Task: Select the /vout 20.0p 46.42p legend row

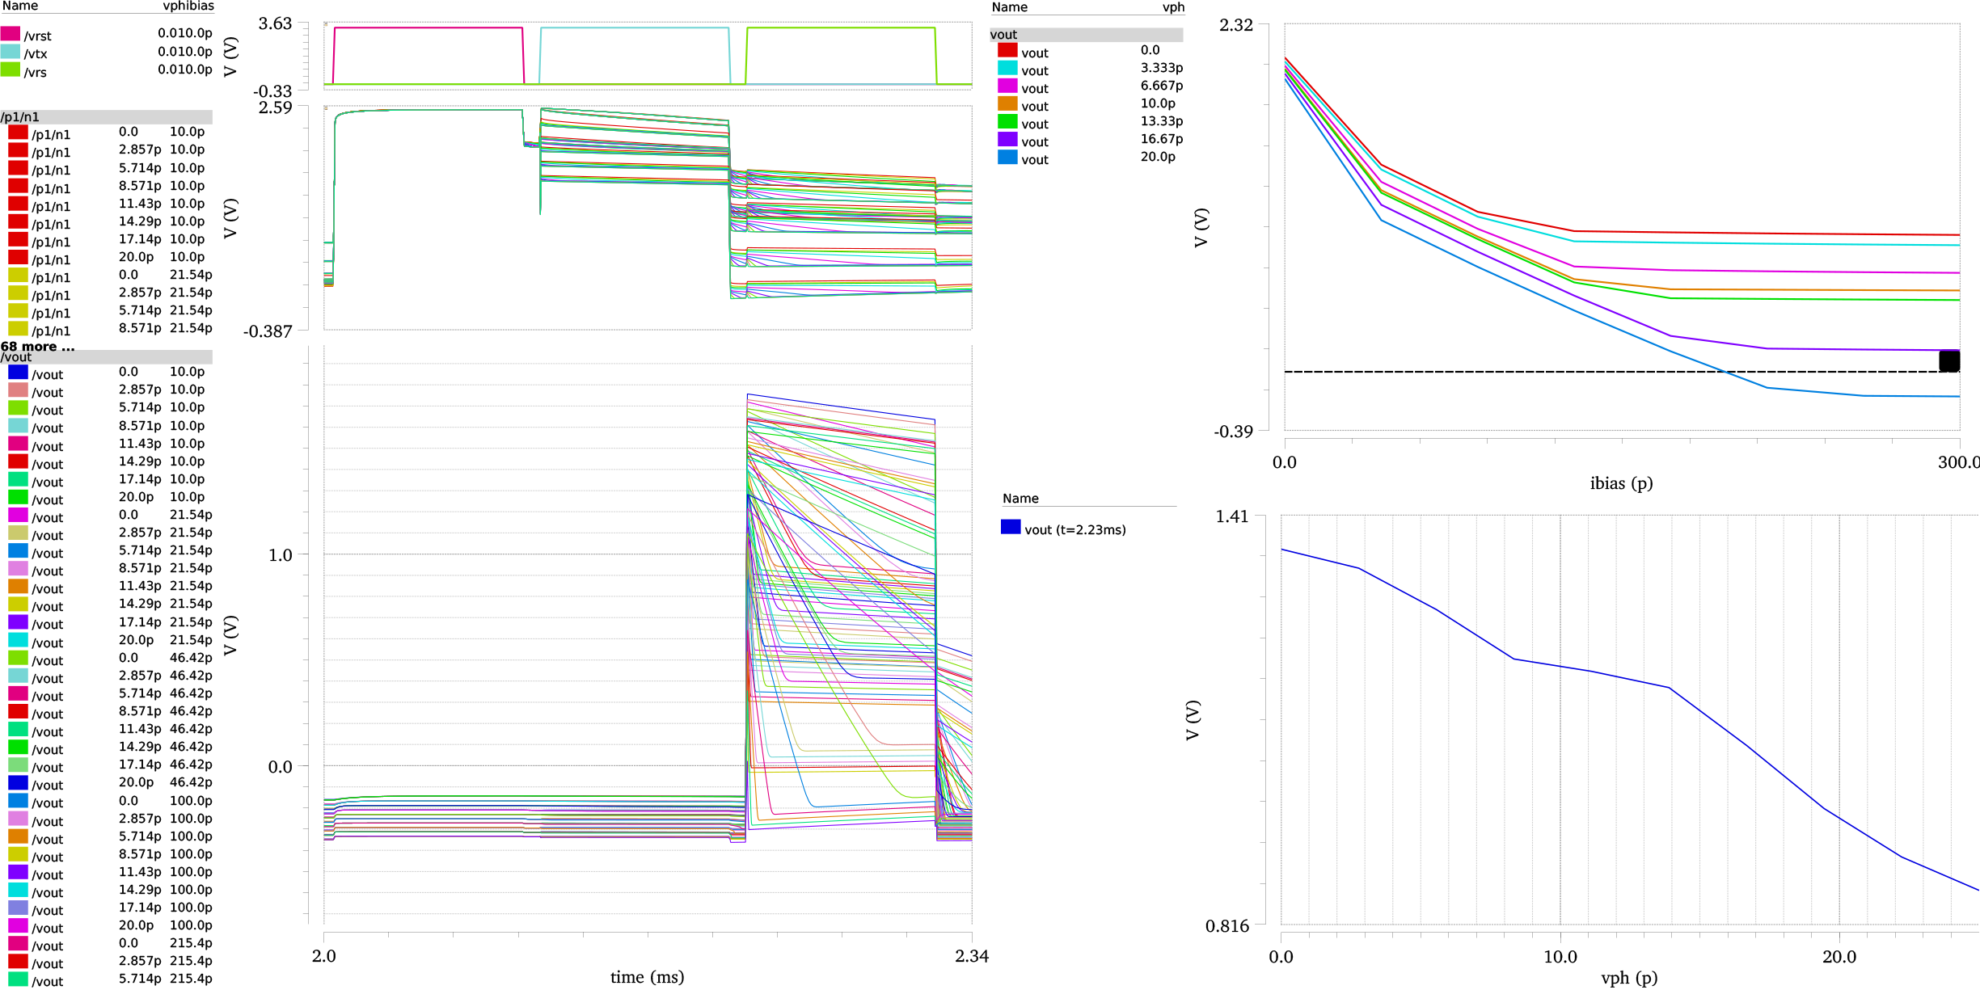Action: [110, 783]
